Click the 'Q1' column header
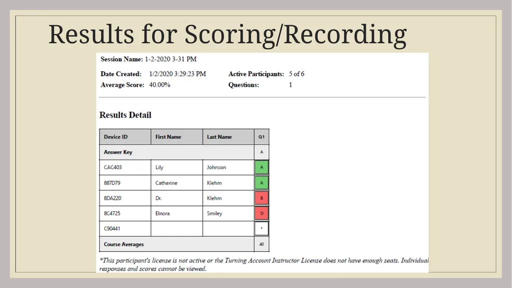512x288 pixels. pyautogui.click(x=261, y=137)
